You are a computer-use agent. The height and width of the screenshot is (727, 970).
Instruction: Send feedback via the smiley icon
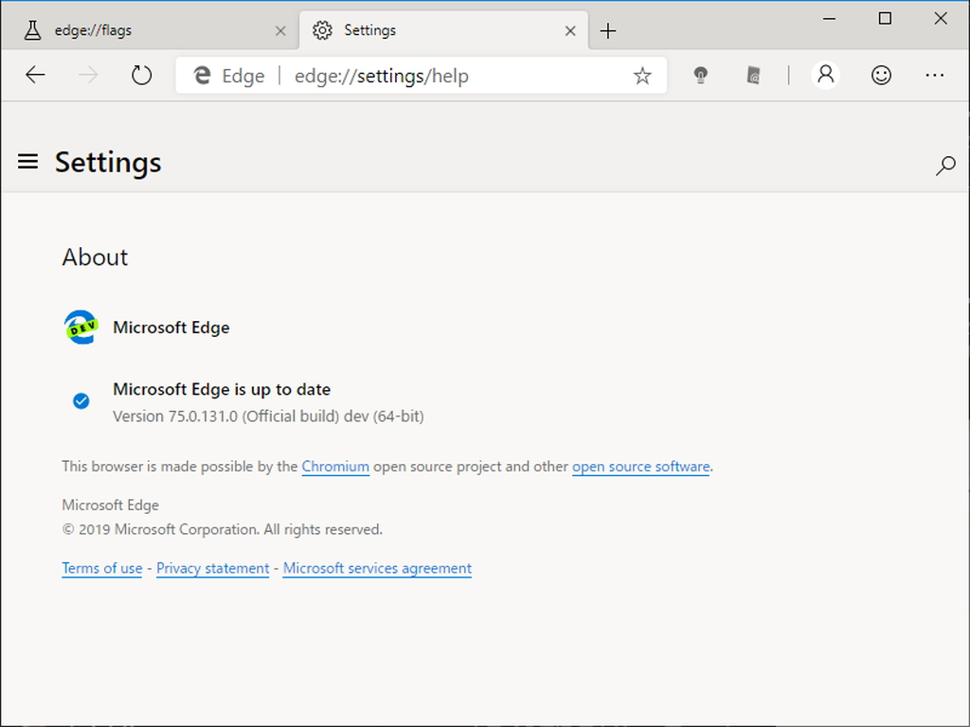[x=881, y=75]
